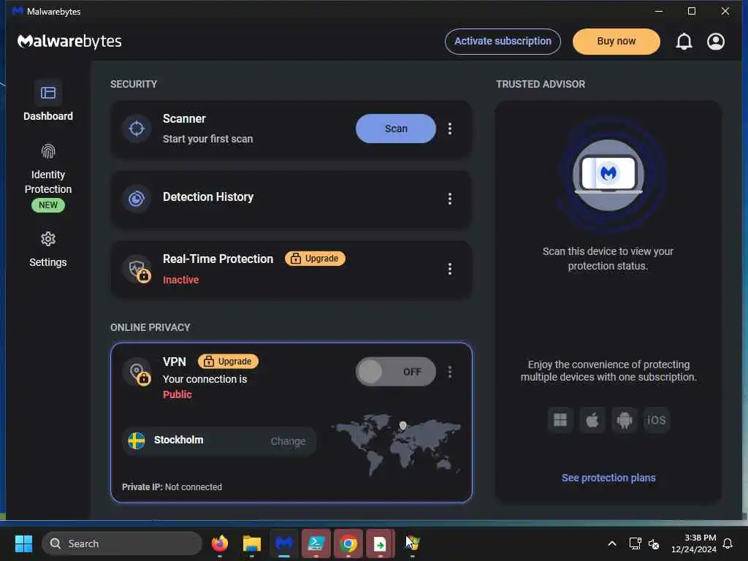Click Activate subscription button
Image resolution: width=748 pixels, height=561 pixels.
[x=503, y=42]
